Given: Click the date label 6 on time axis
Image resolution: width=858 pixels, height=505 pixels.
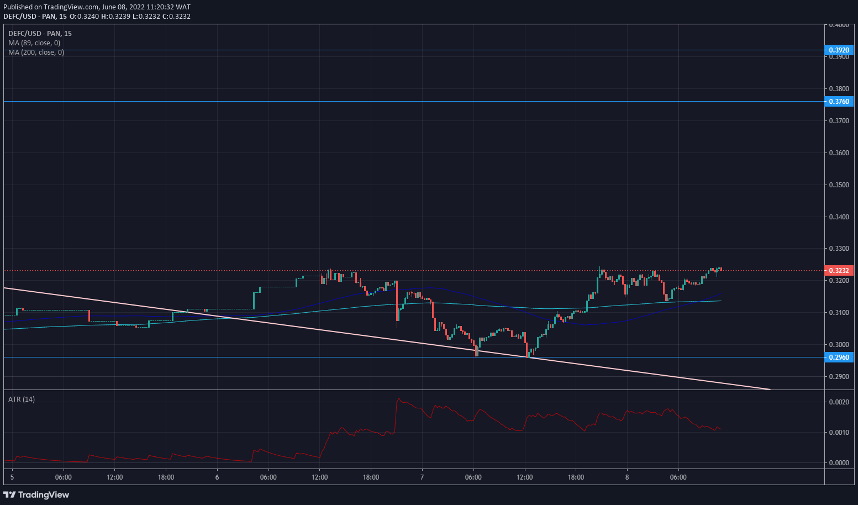Looking at the screenshot, I should click(217, 477).
